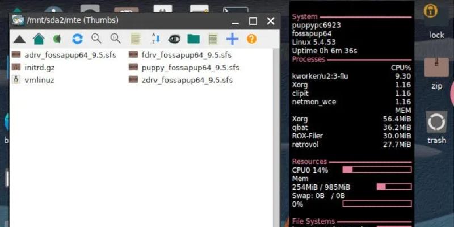
Task: Click the magnifier icon beside the refresh arrows
Action: point(96,39)
